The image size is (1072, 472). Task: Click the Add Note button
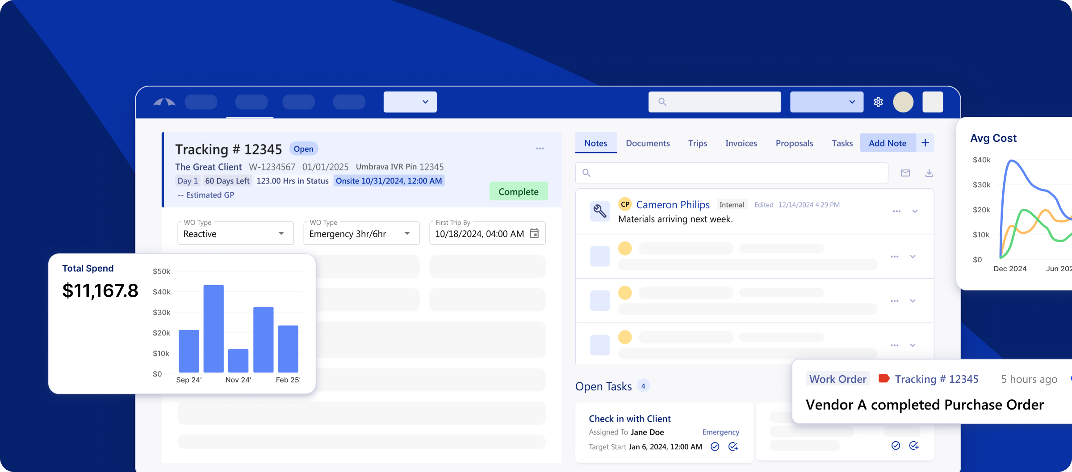click(x=887, y=143)
